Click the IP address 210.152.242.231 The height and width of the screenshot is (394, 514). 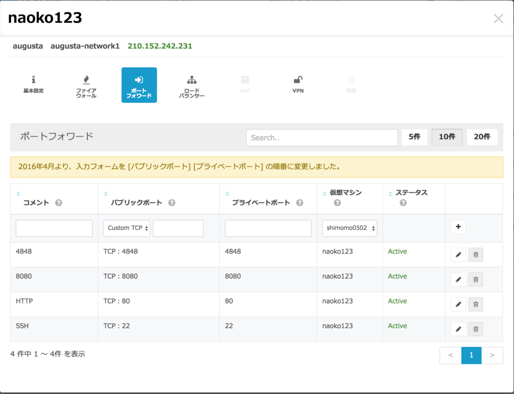[x=160, y=46]
